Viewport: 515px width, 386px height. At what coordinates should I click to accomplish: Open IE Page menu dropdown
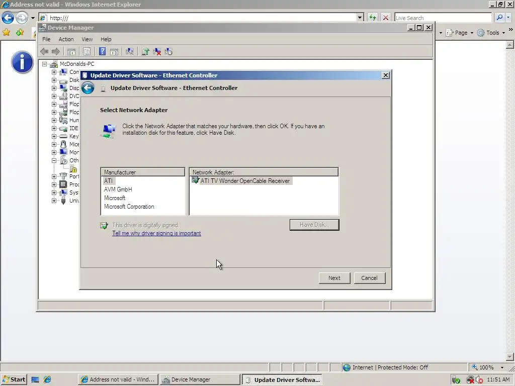(460, 33)
